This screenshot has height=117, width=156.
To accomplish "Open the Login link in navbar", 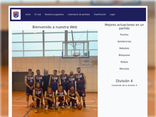I will 112,14.
